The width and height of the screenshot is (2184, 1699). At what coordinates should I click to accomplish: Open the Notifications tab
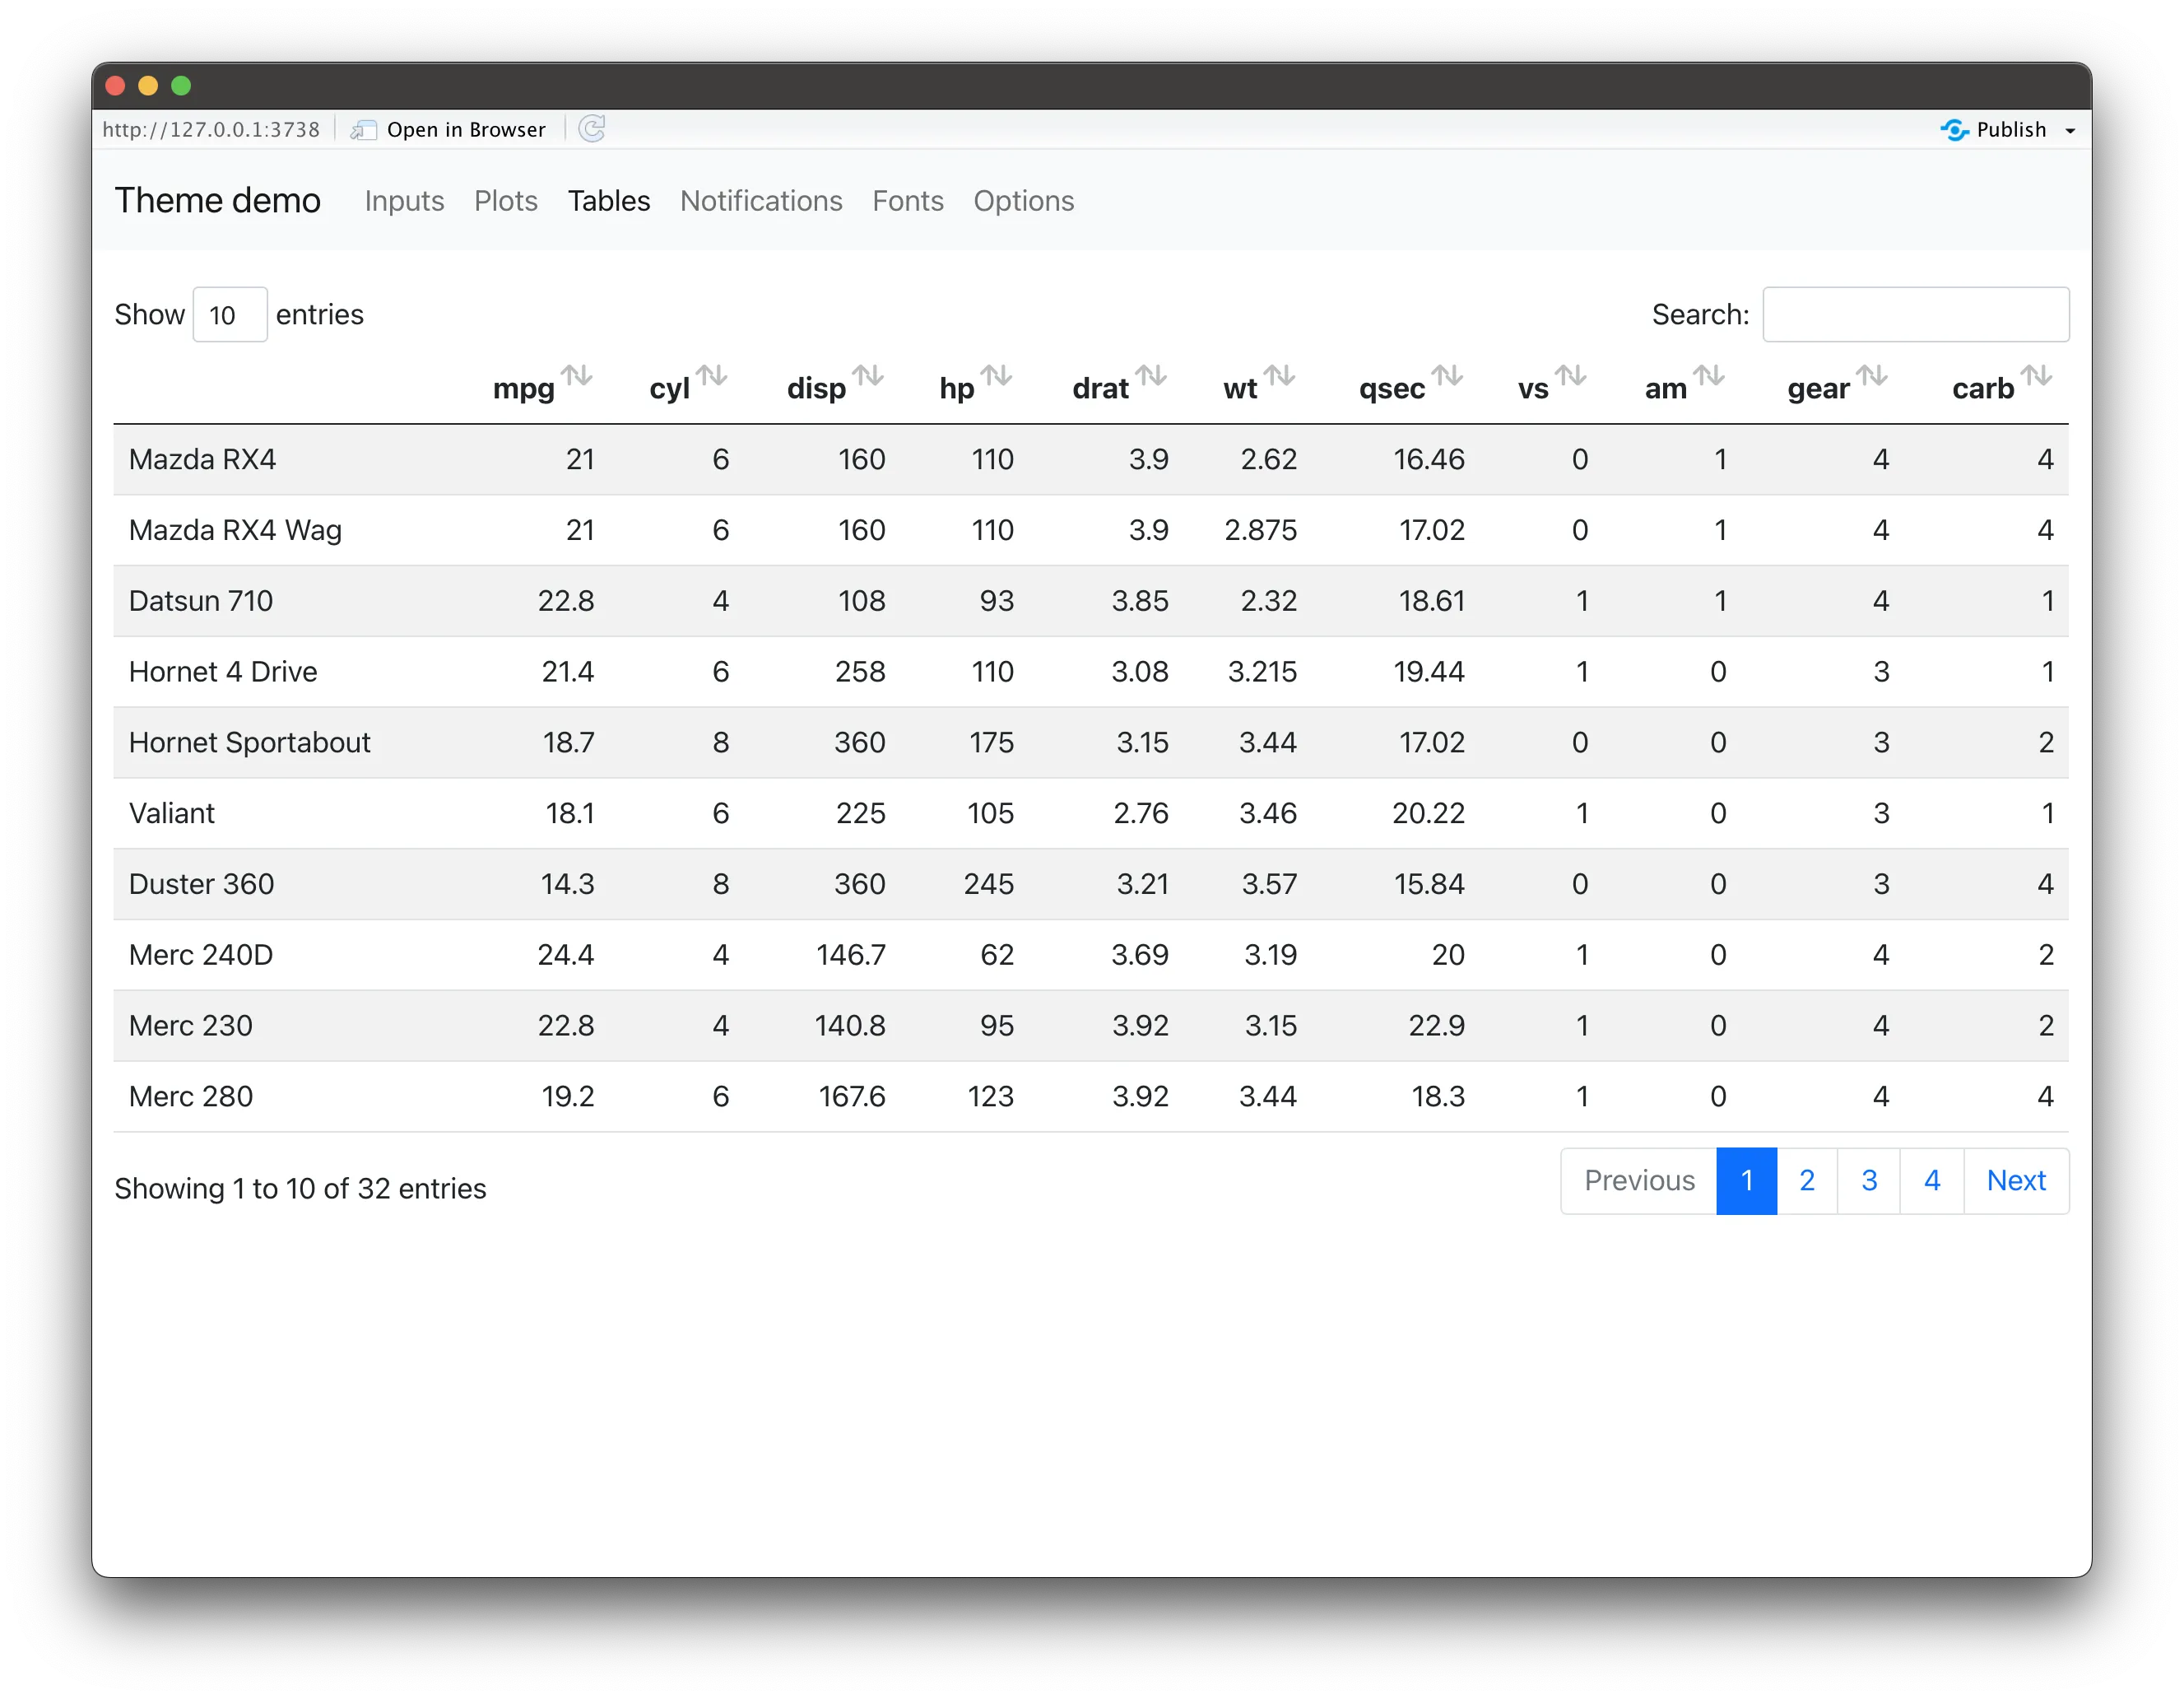pos(760,201)
